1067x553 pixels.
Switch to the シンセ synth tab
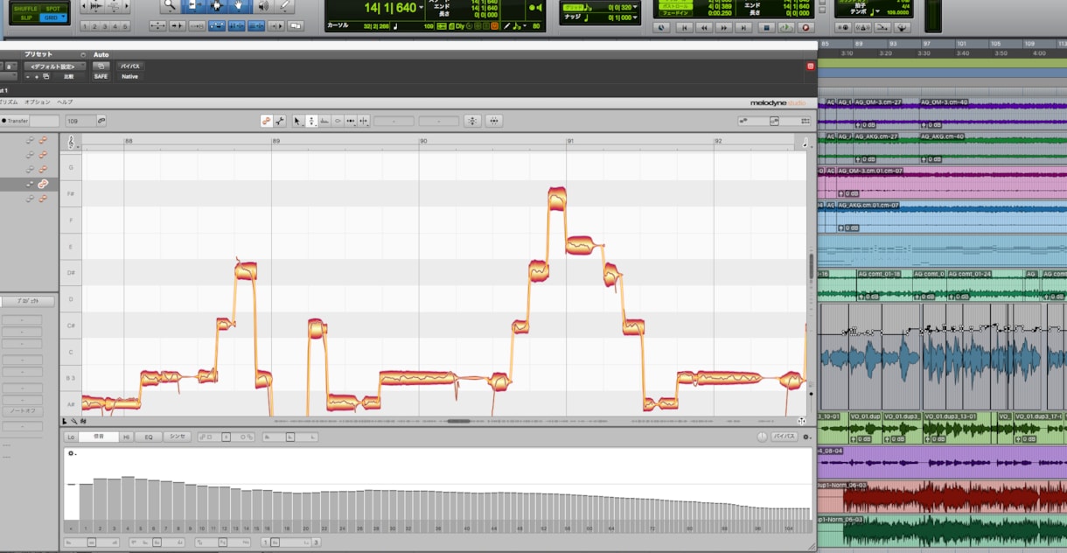point(177,437)
